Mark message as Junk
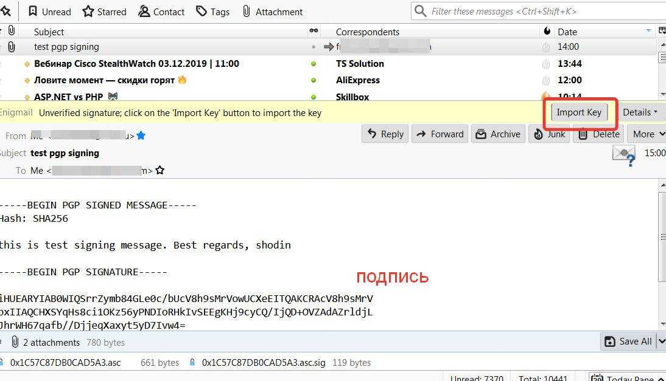Screen dimensions: 666x381 click(550, 134)
